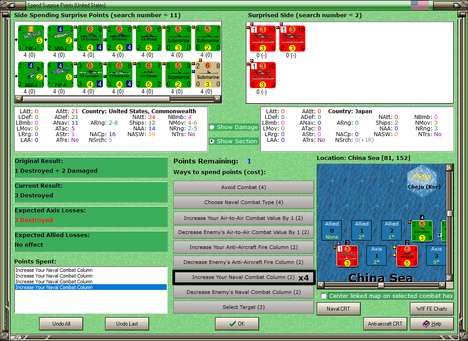Click the Axis 1 sea box
This screenshot has height=341, width=468.
point(377,256)
